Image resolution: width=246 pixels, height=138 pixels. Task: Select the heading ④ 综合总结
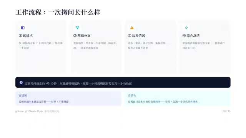[191, 36]
